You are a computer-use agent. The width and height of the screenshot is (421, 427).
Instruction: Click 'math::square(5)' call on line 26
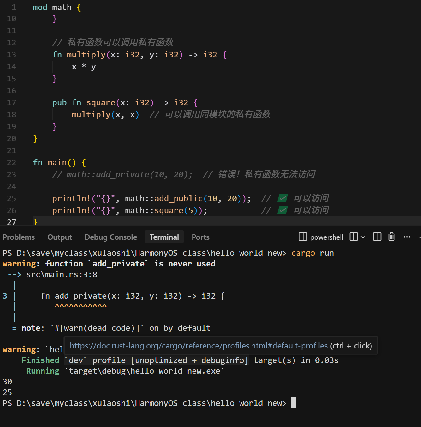161,210
